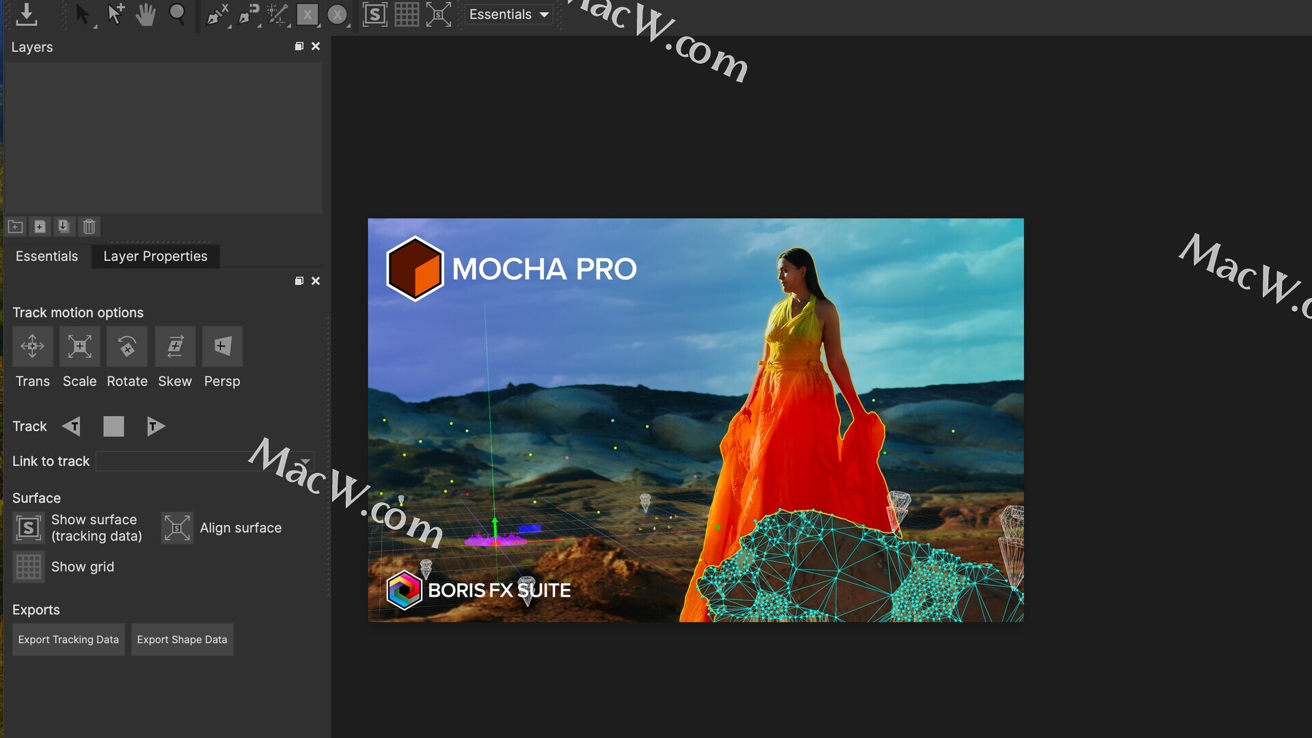This screenshot has height=738, width=1312.
Task: Toggle Skew tracking motion
Action: (175, 346)
